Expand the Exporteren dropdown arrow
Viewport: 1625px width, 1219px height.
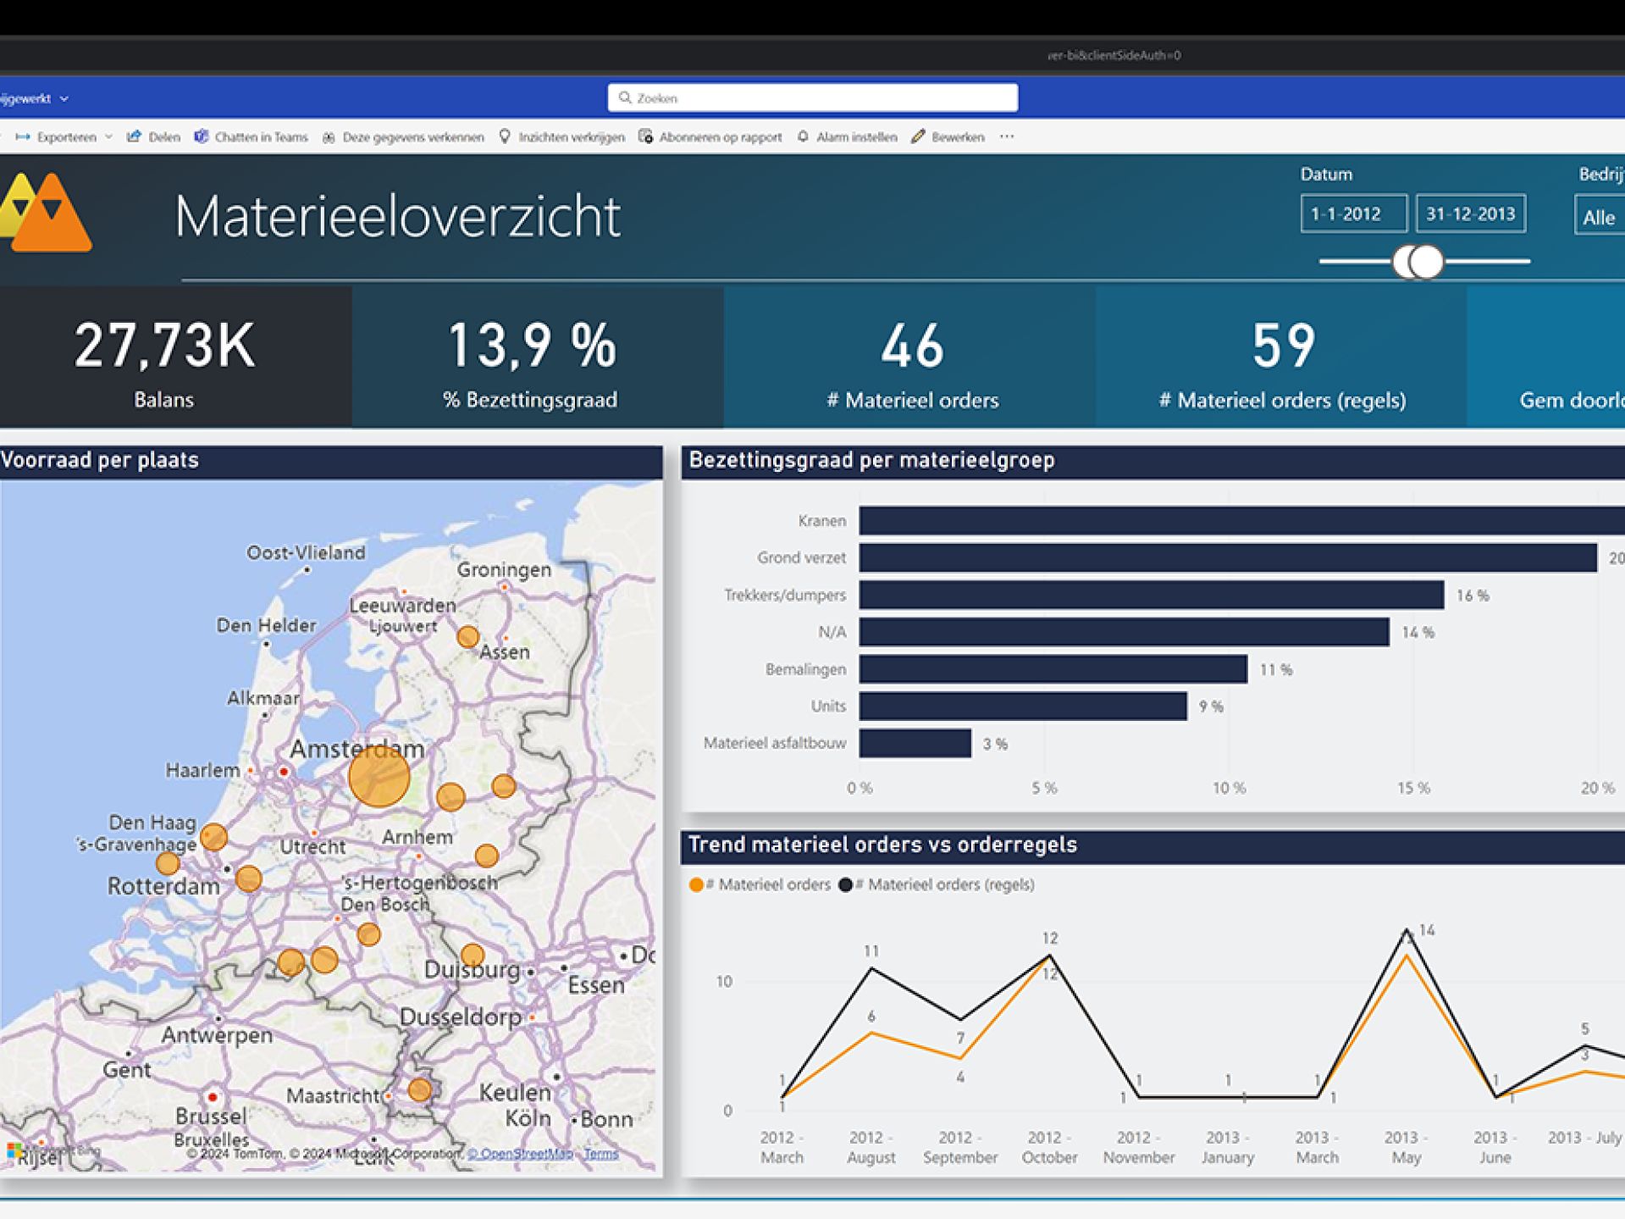tap(108, 136)
